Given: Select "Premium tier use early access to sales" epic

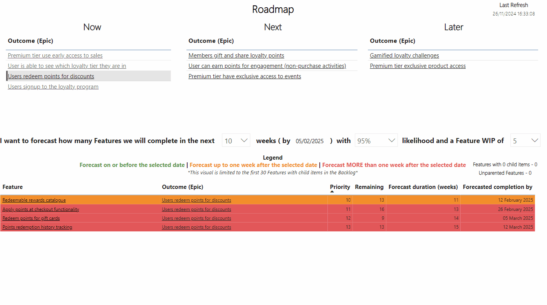Looking at the screenshot, I should point(55,55).
